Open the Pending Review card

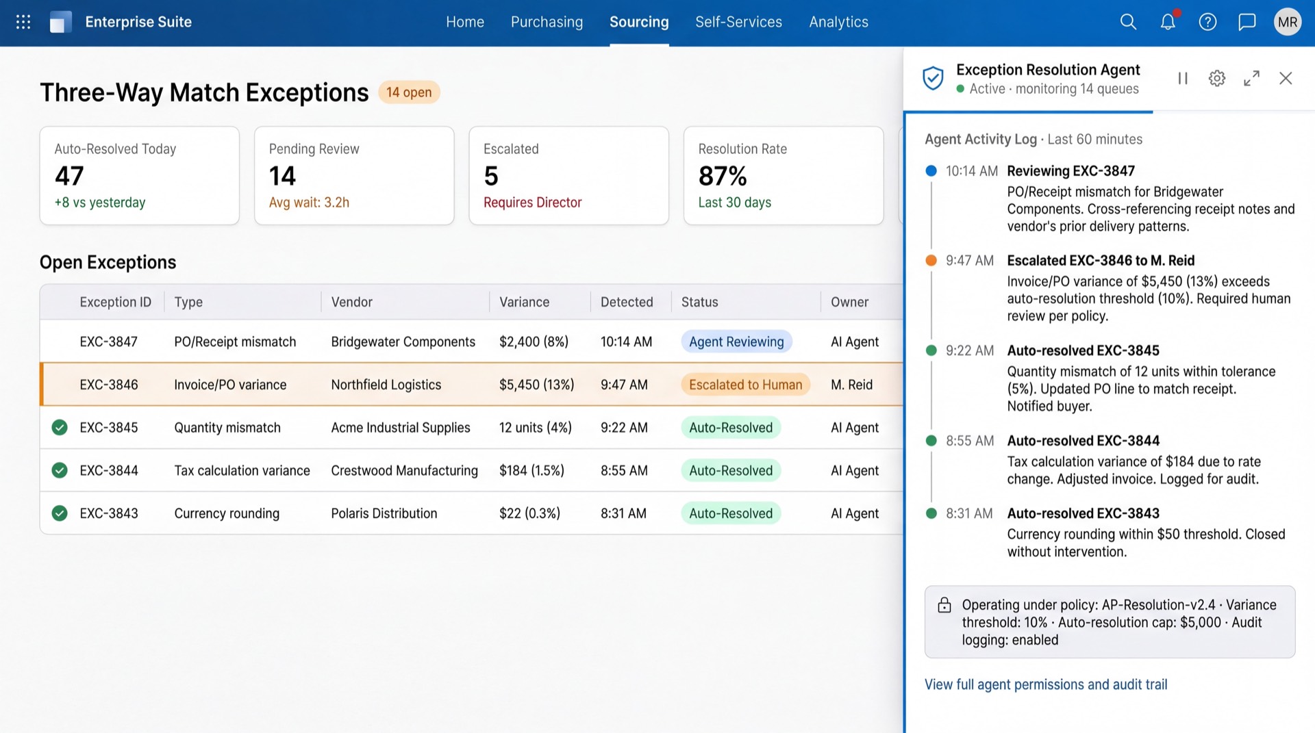[354, 175]
